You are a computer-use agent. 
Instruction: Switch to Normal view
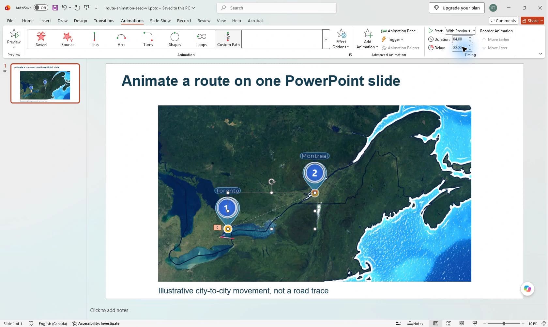coord(436,323)
